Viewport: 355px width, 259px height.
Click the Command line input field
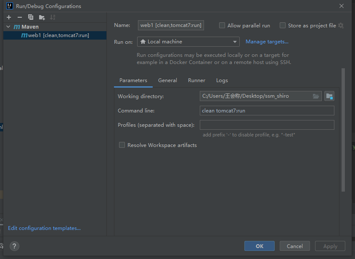click(267, 111)
